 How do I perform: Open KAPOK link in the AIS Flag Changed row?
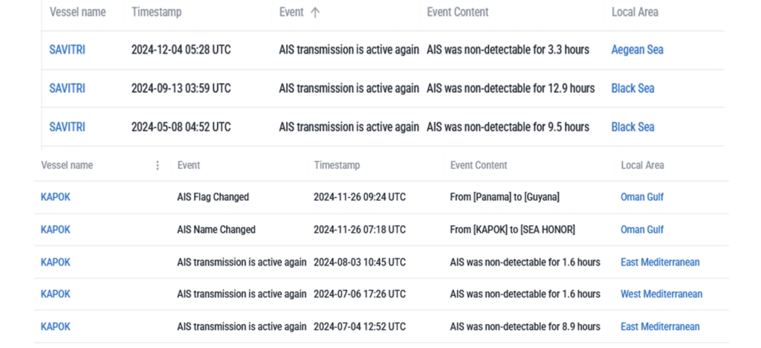pos(55,197)
